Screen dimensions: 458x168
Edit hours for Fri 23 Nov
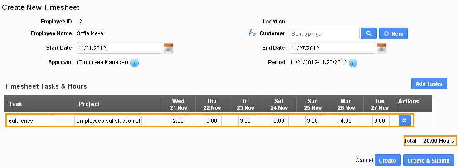[247, 121]
